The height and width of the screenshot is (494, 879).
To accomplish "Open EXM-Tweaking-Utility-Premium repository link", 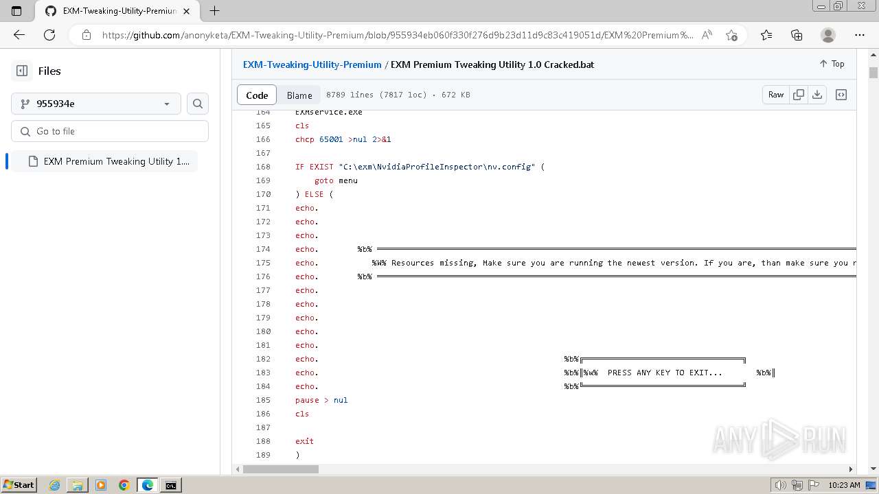I will coord(312,64).
